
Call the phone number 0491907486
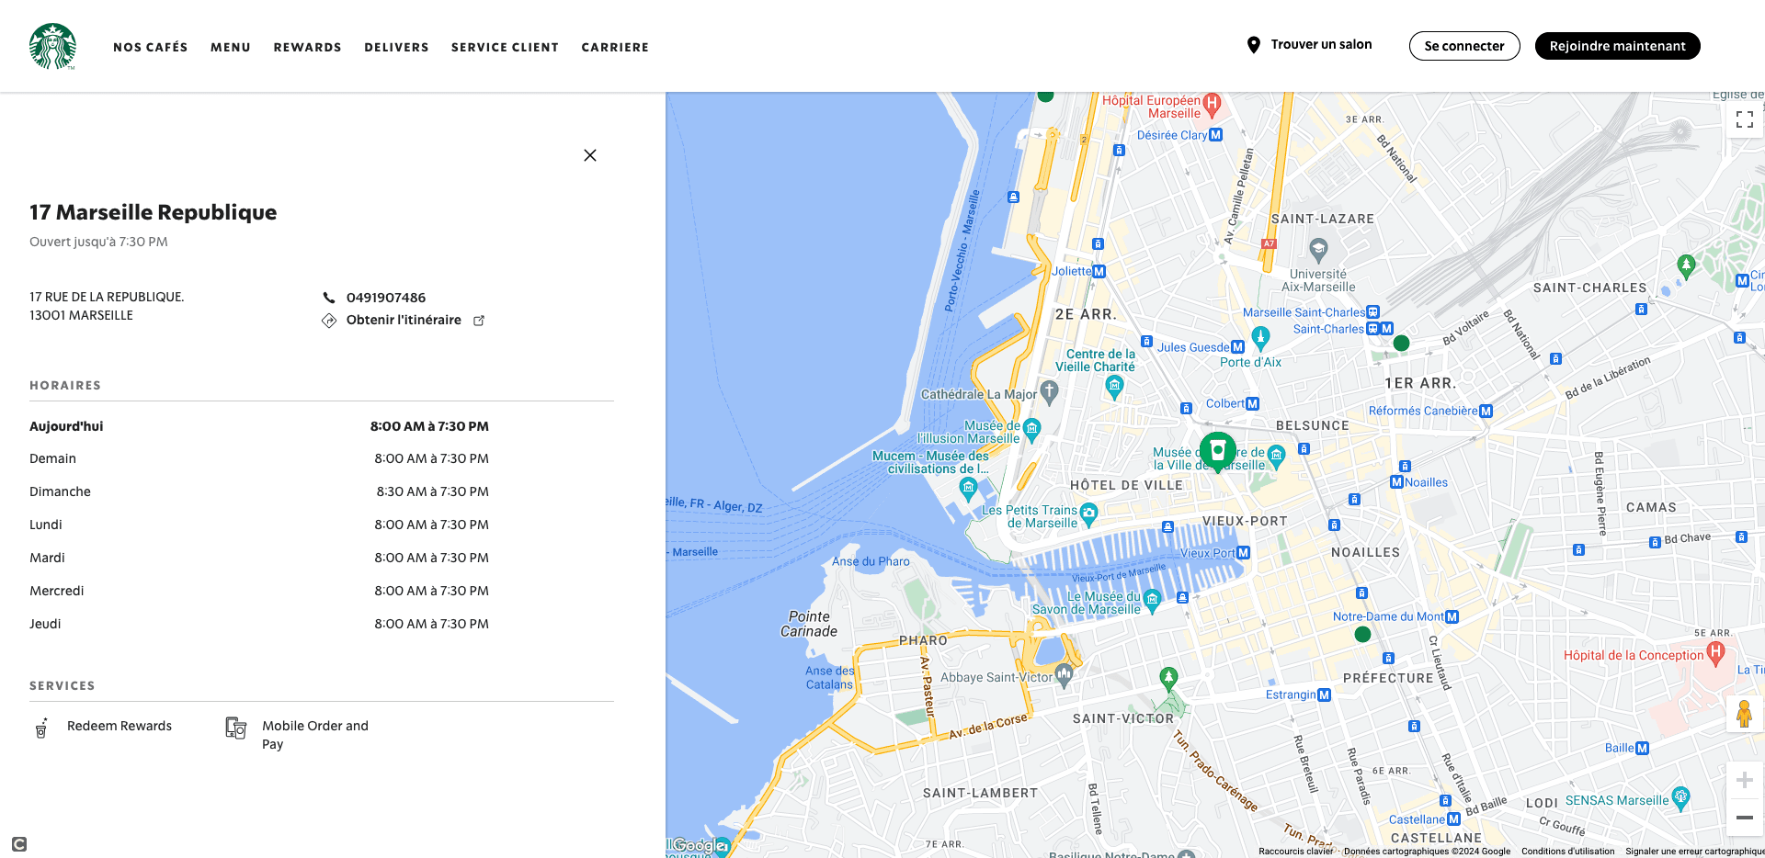pos(386,298)
